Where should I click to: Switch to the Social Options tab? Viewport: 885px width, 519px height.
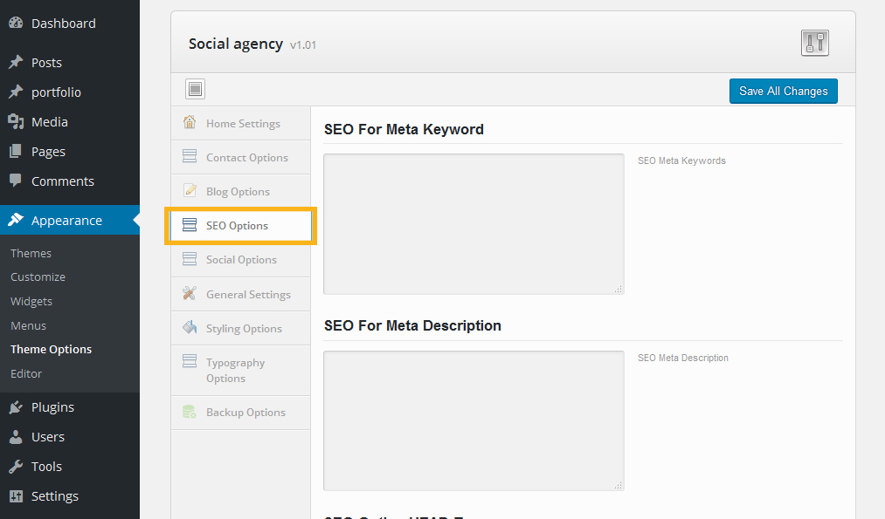click(241, 259)
